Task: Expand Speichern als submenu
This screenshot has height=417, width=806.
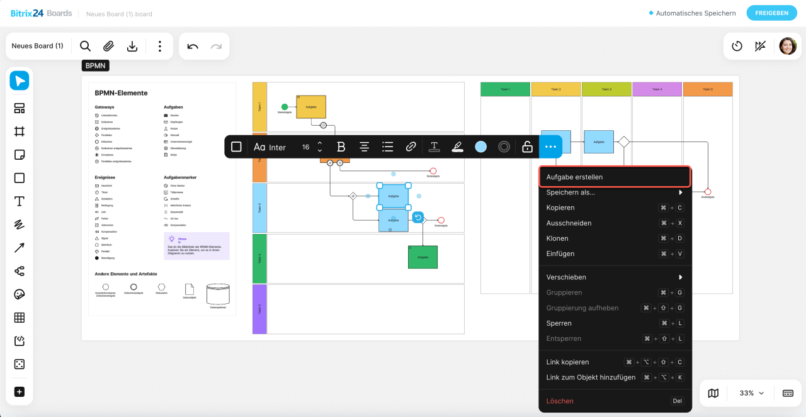Action: click(x=615, y=192)
